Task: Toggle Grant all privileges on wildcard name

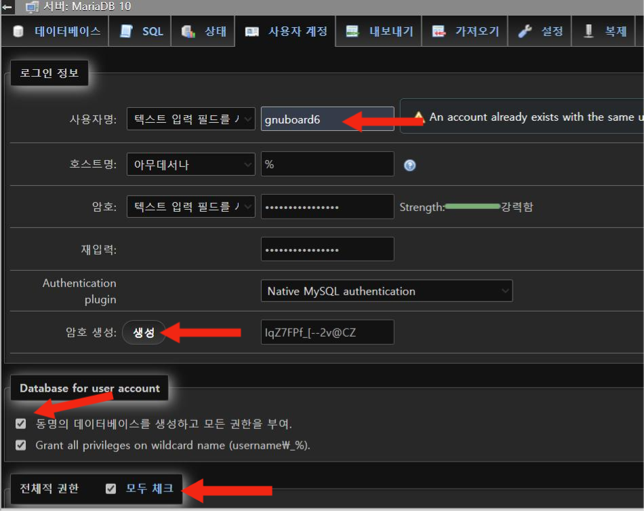Action: point(21,446)
